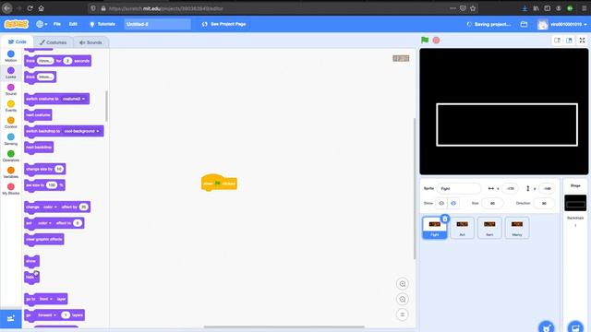This screenshot has height=332, width=591.
Task: Click the red stop sign button
Action: click(436, 40)
